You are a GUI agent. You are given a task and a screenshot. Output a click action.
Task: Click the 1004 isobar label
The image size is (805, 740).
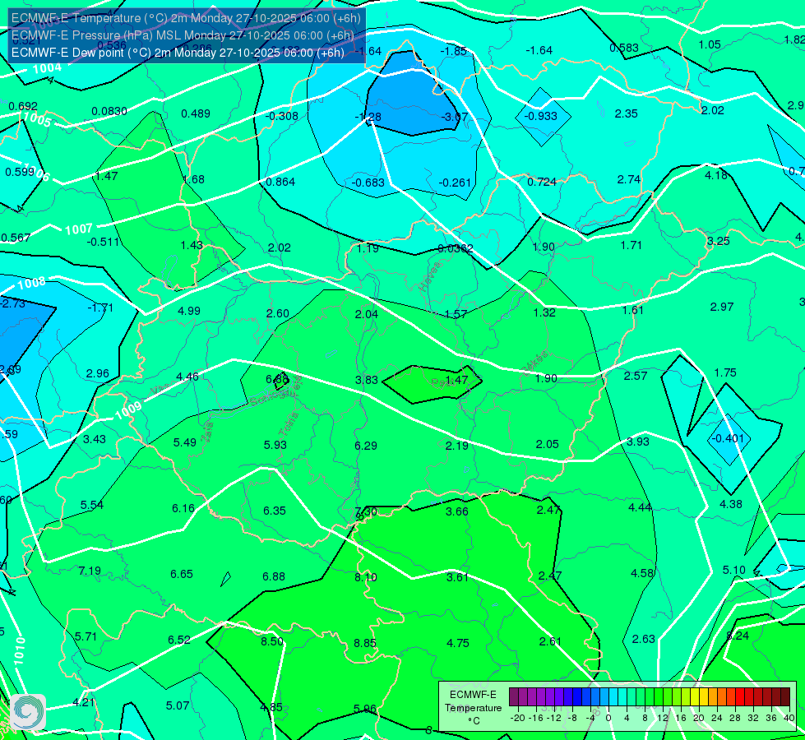tap(47, 67)
